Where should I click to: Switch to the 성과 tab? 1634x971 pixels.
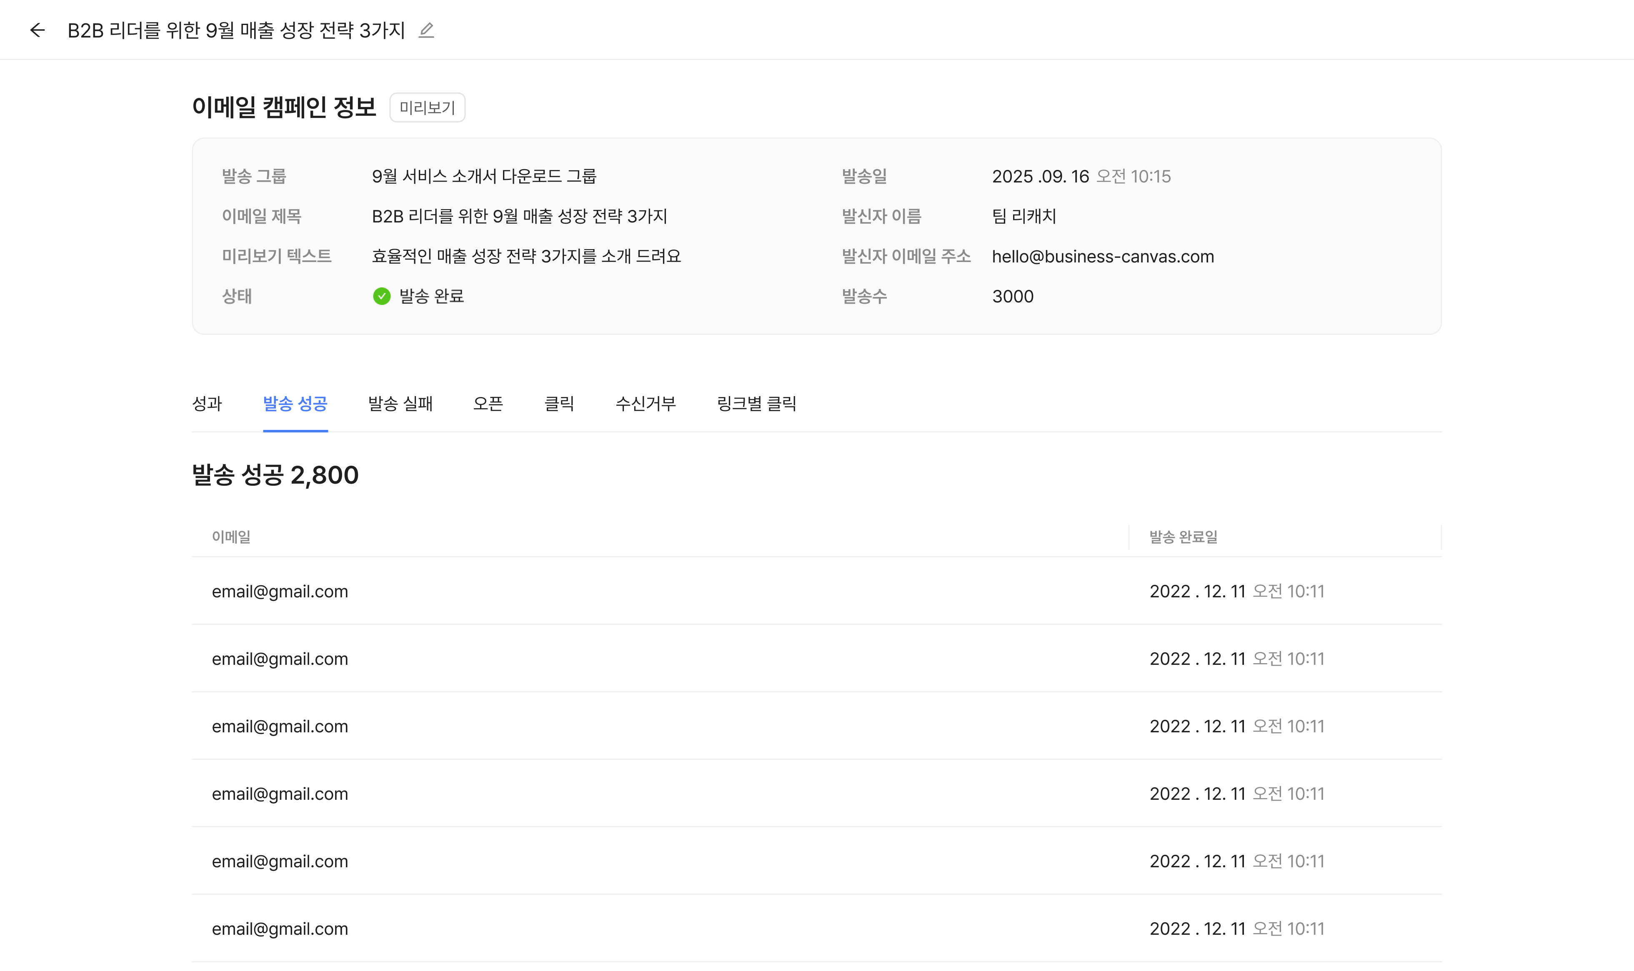(208, 404)
